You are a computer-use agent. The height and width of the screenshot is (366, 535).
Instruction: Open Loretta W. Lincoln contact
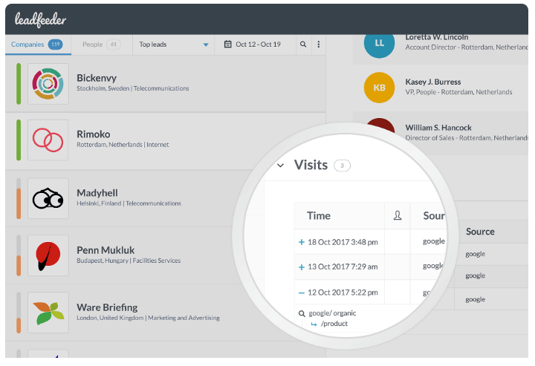[437, 37]
